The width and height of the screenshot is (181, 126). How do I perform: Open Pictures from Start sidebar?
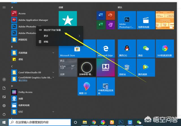pyautogui.click(x=4, y=97)
